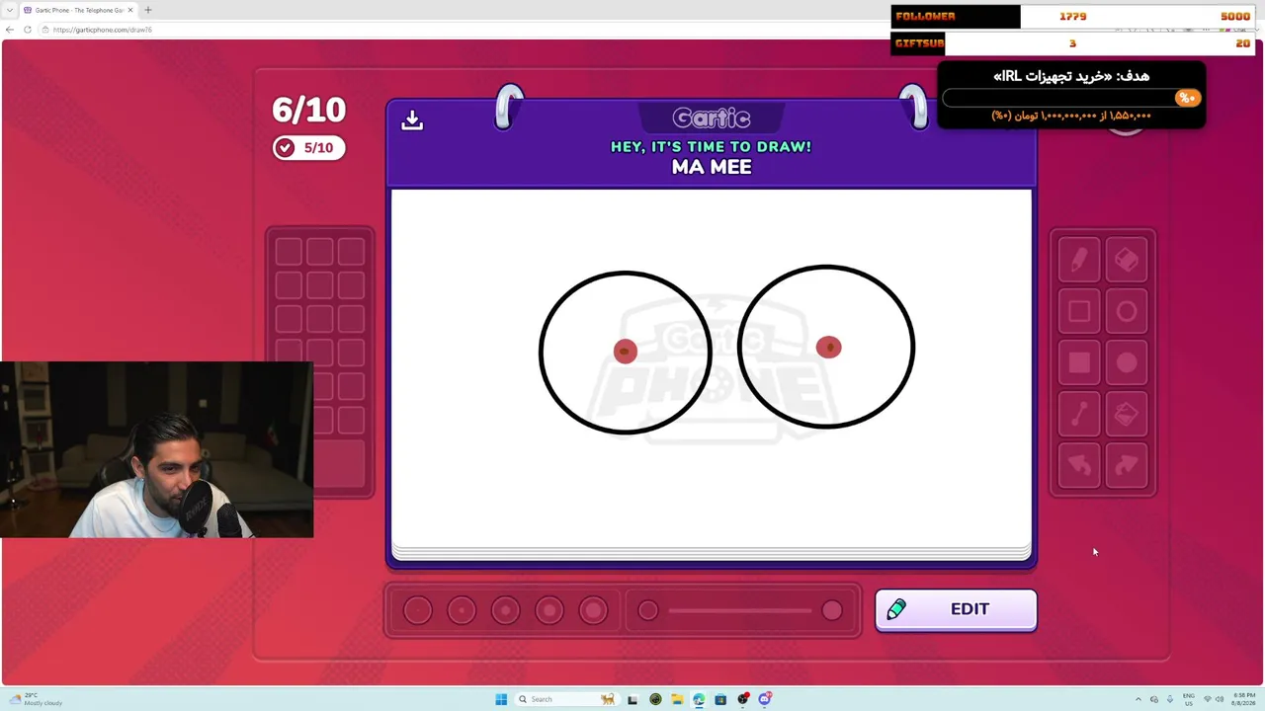Open Microsoft Edge from the taskbar

pos(699,699)
